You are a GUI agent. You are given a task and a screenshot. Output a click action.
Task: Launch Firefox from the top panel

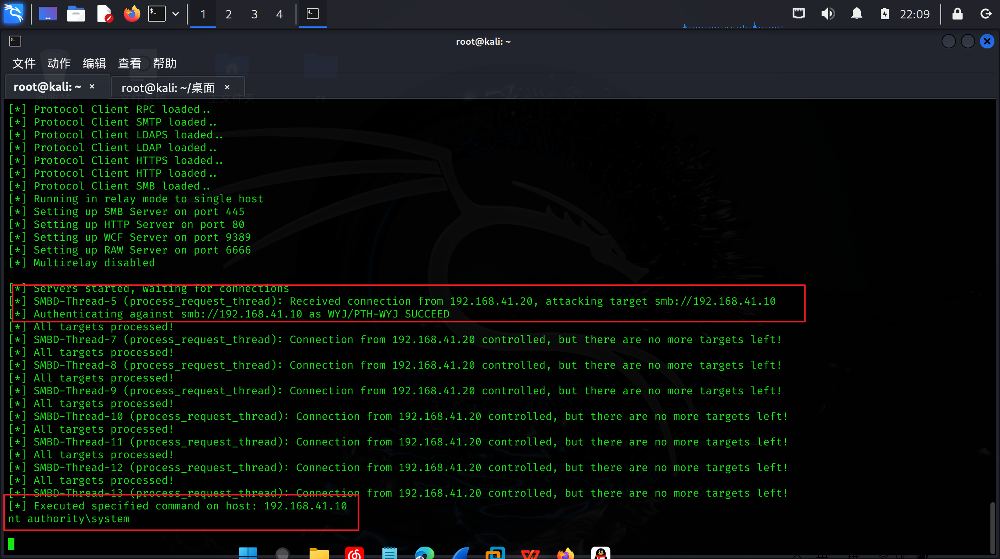(x=132, y=14)
